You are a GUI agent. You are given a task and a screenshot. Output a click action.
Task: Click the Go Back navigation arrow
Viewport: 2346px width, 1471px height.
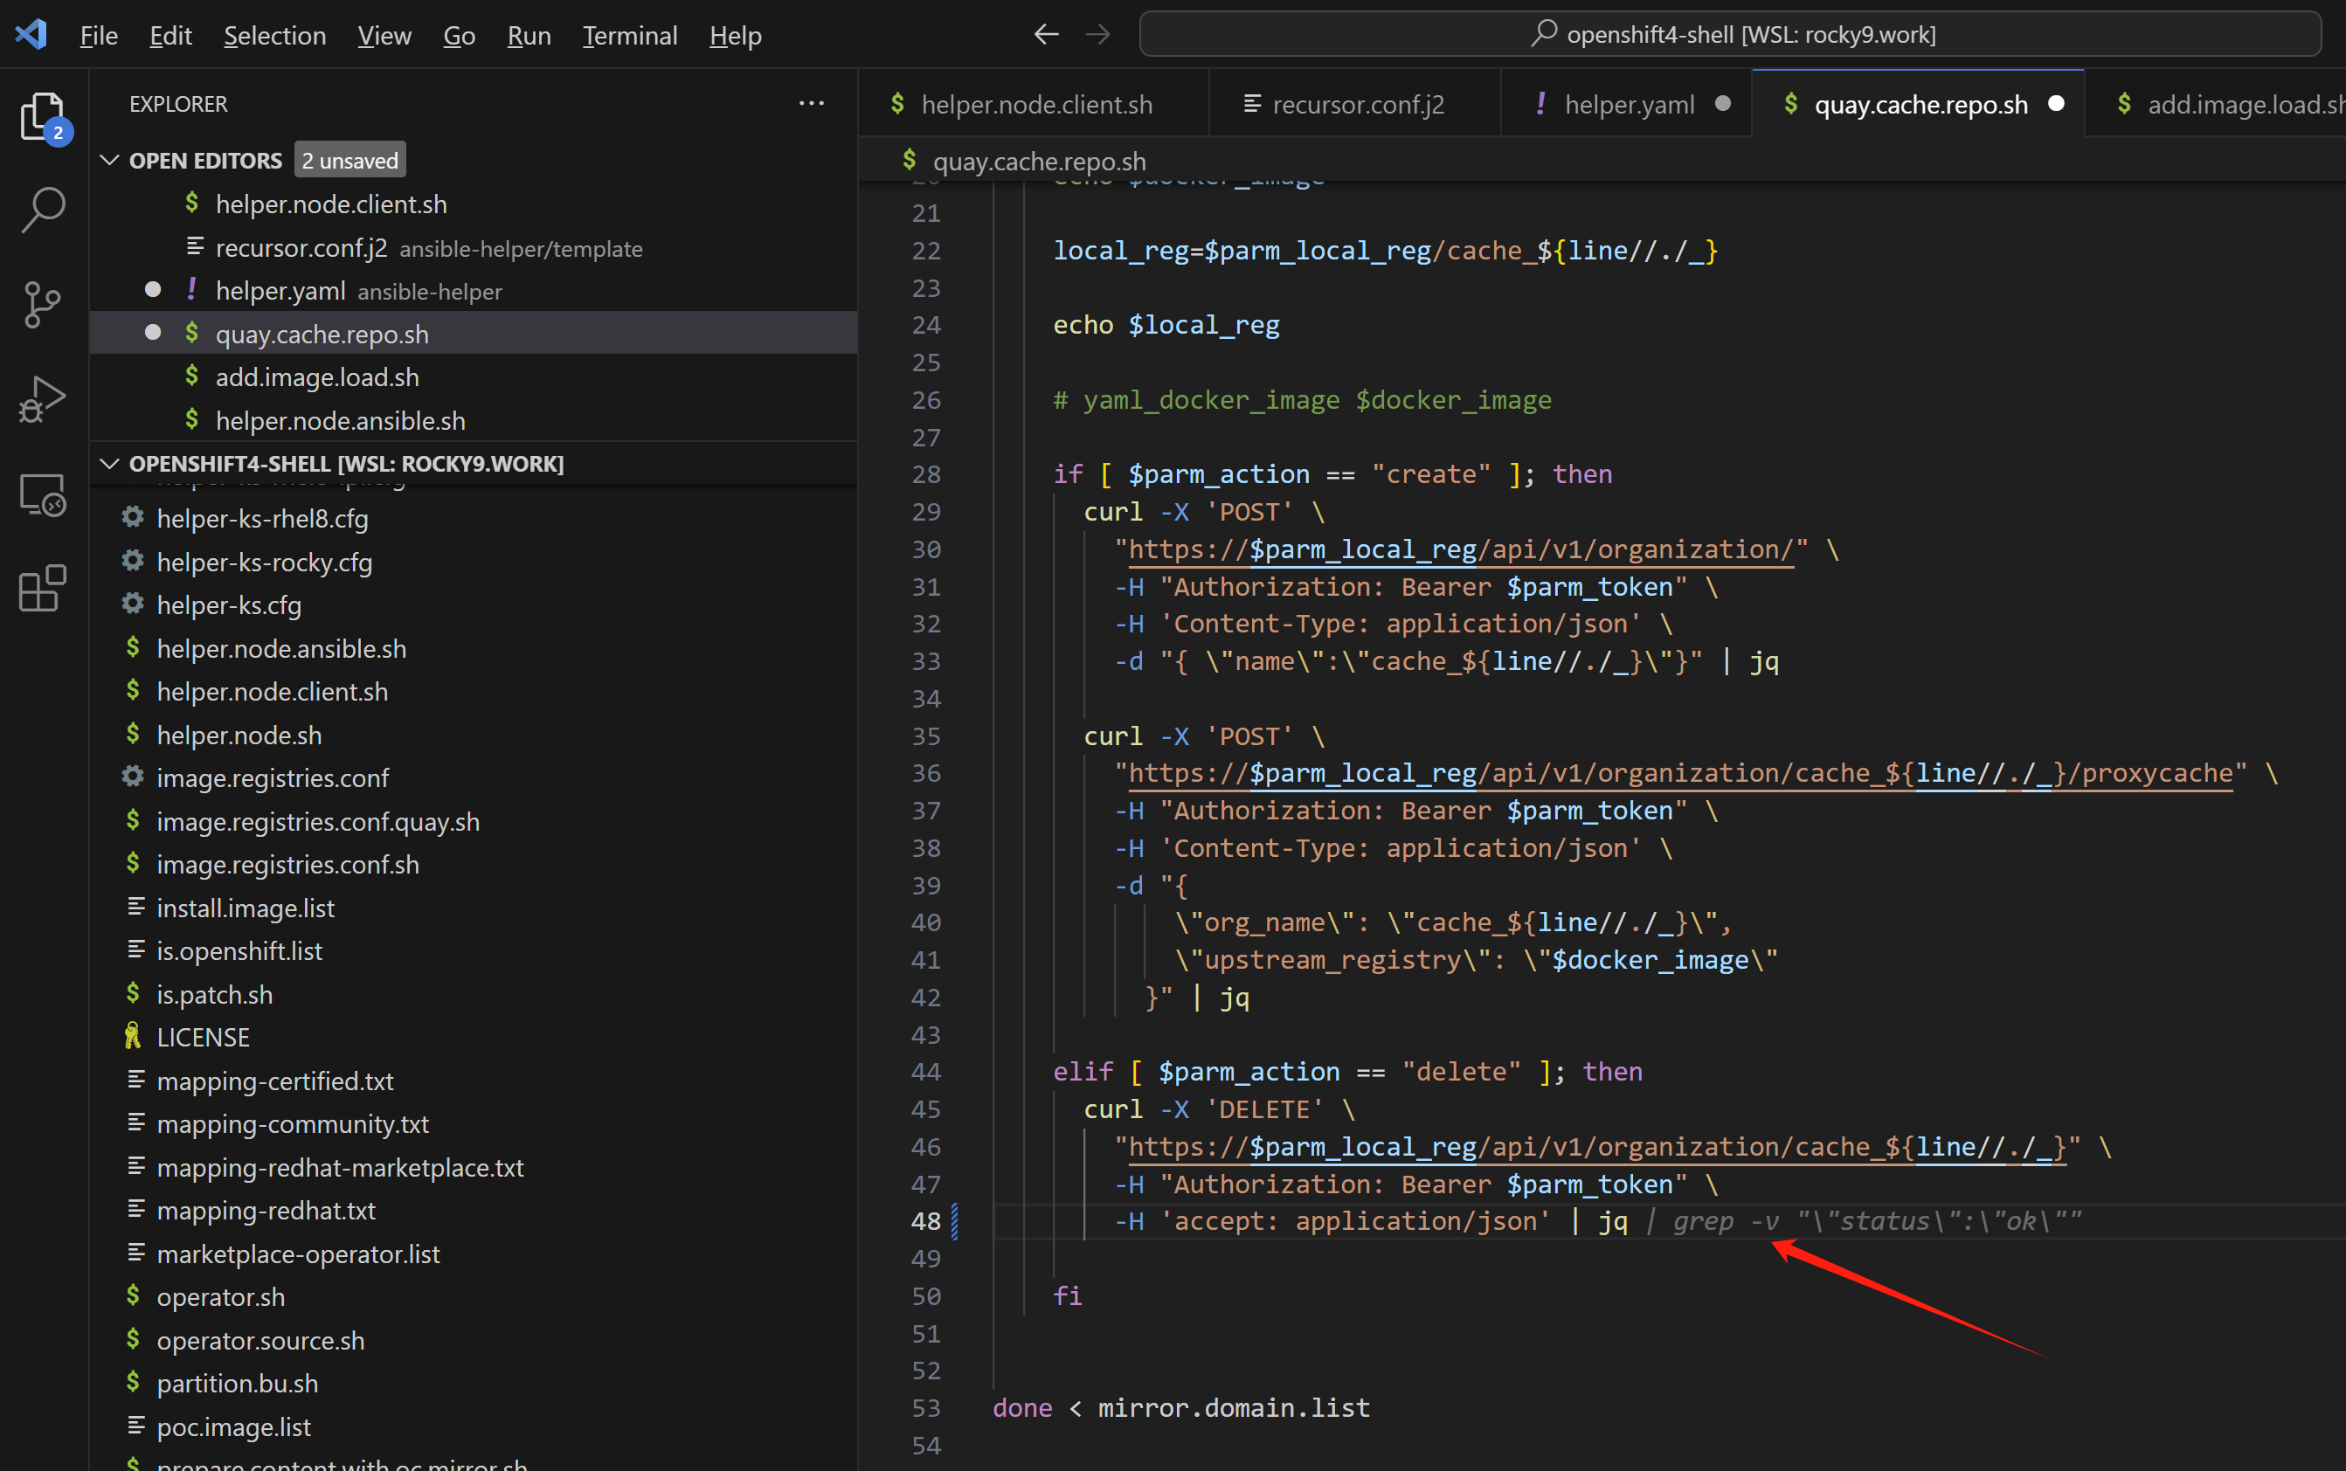point(1046,35)
